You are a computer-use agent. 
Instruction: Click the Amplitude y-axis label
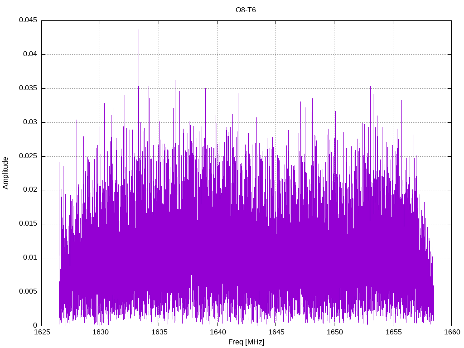coord(5,173)
